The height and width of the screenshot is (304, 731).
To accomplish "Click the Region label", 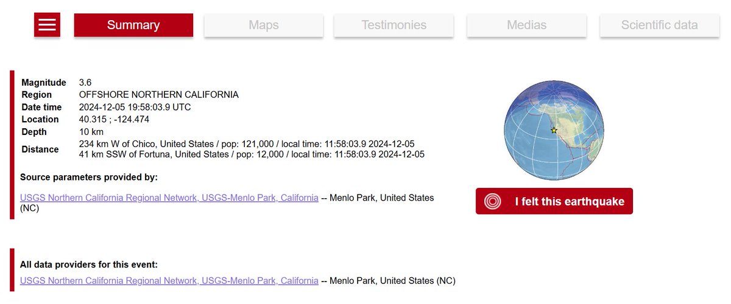I will [x=37, y=95].
